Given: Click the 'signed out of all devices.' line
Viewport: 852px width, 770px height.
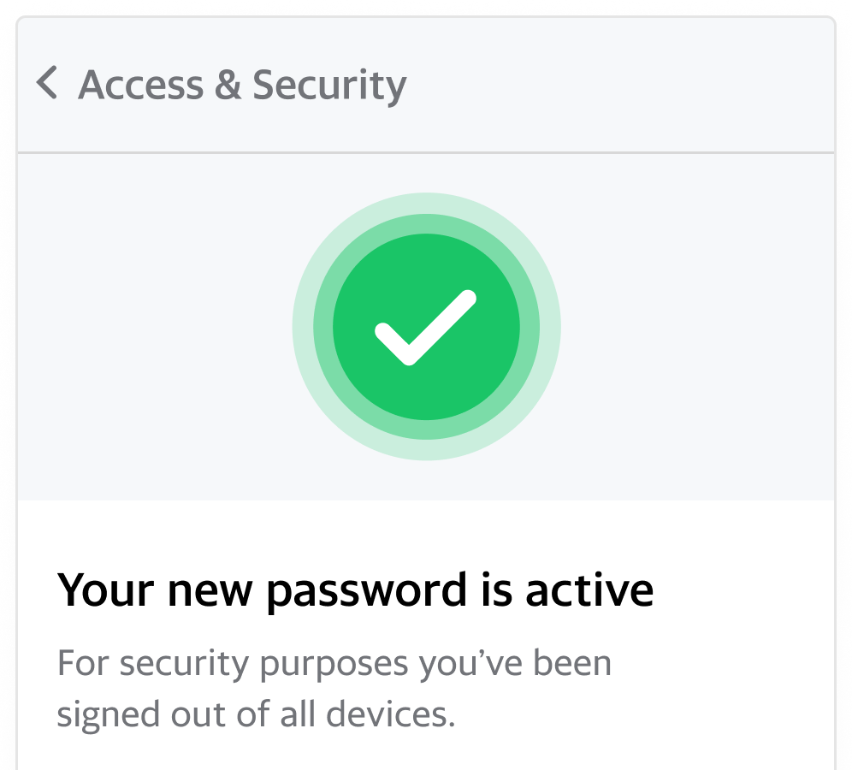Looking at the screenshot, I should click(x=256, y=715).
